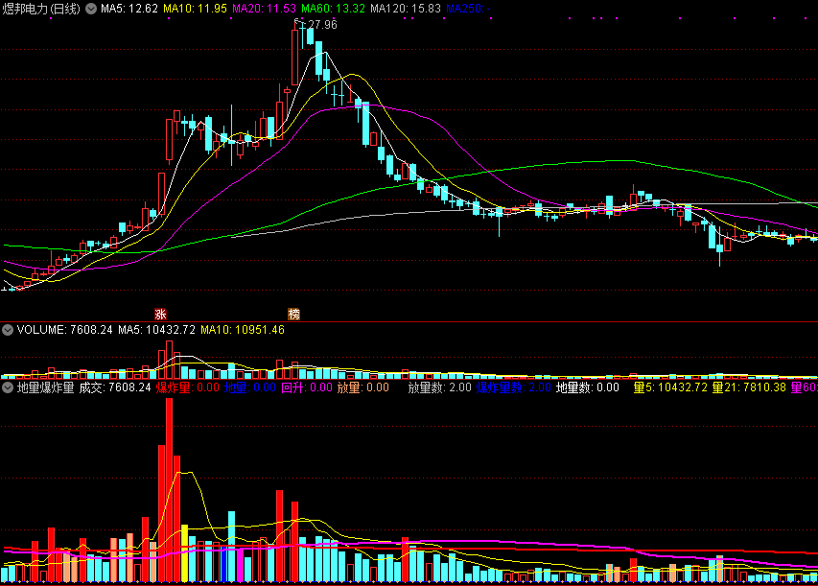Click the 爆炸量: 0.00 label
Image resolution: width=818 pixels, height=586 pixels.
pyautogui.click(x=188, y=387)
